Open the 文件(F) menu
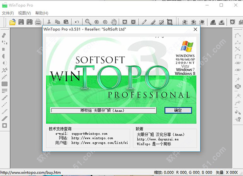Viewport: 243px width, 176px height. point(8,13)
